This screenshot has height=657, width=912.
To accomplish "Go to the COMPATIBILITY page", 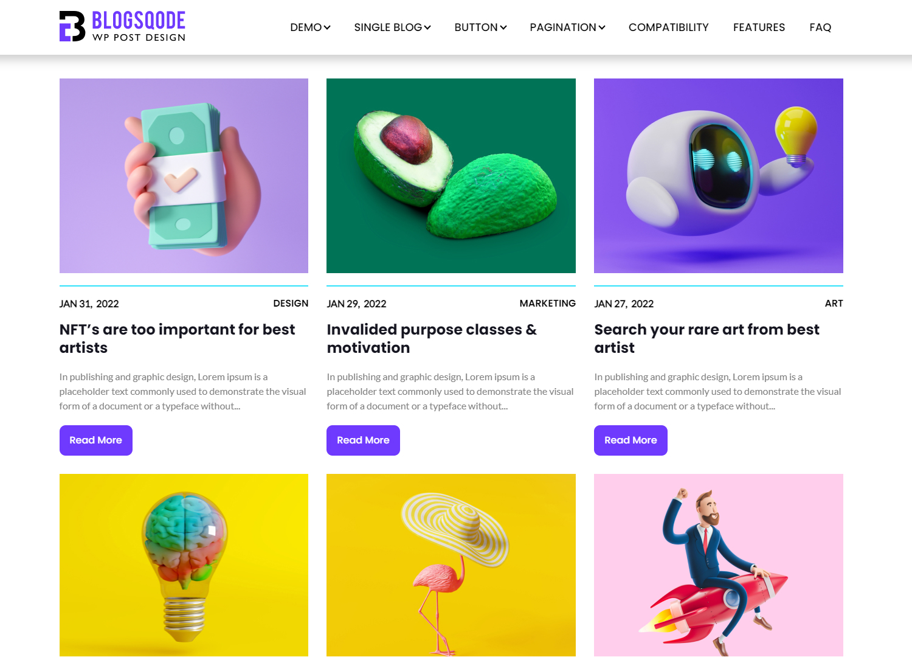I will pos(668,27).
